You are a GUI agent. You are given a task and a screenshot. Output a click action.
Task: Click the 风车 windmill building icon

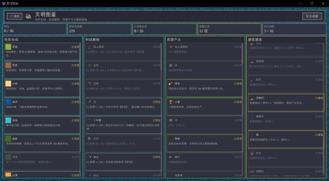click(252, 153)
